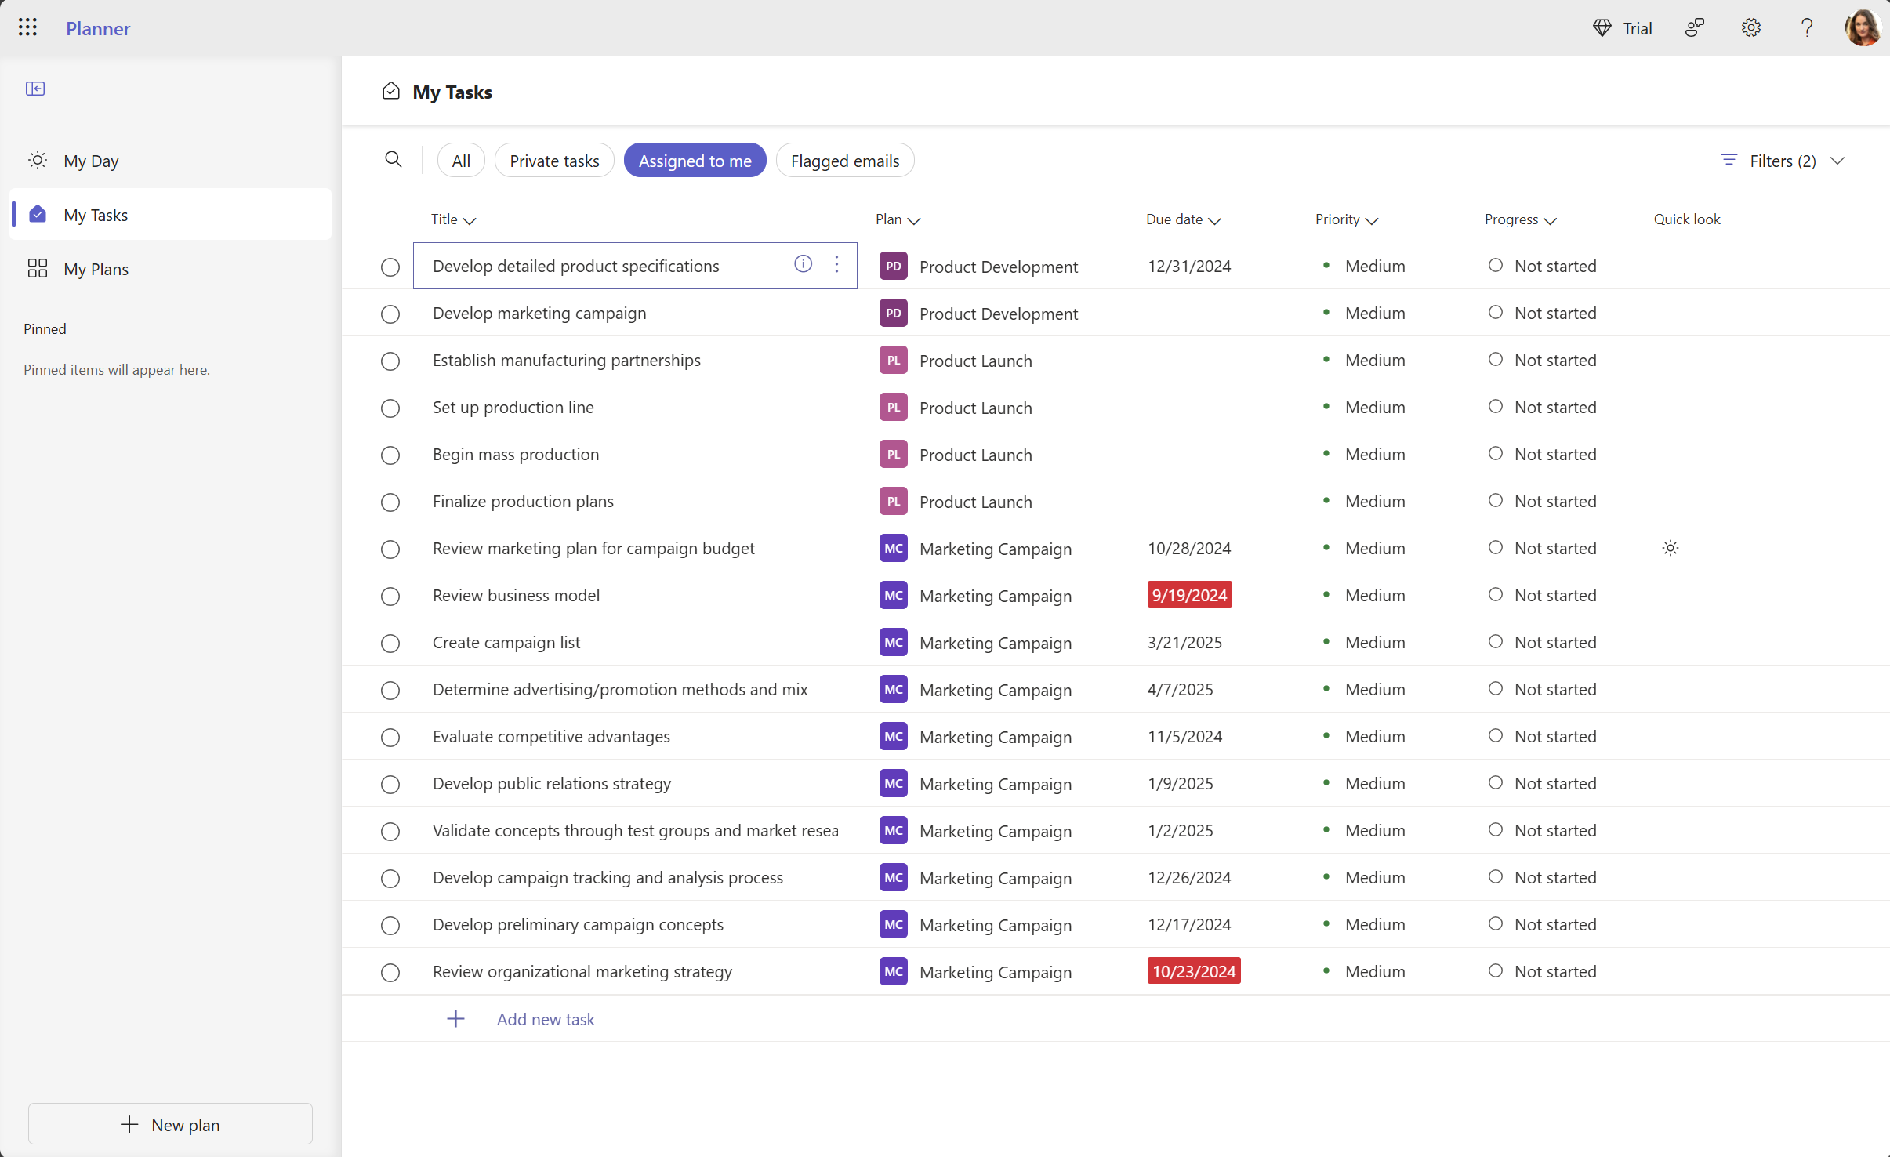The image size is (1890, 1157).
Task: Click the overdue date on Review business model
Action: pyautogui.click(x=1188, y=594)
